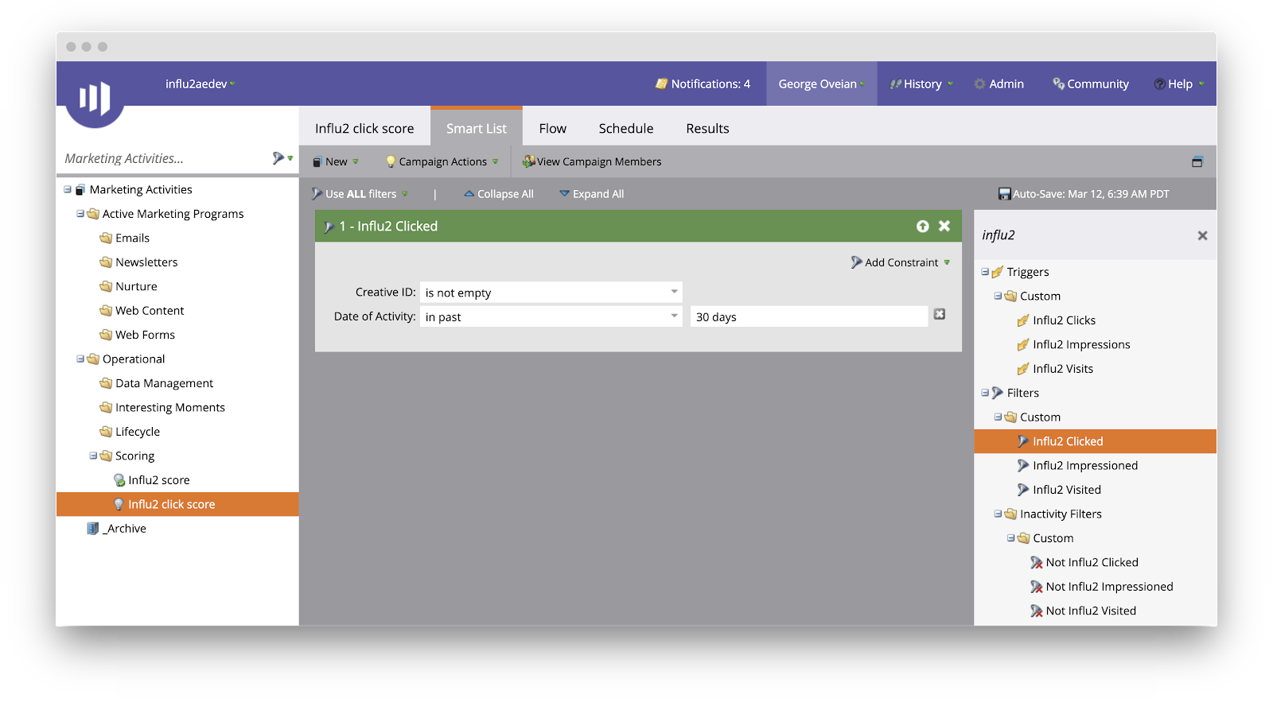Open the Schedule tab
The height and width of the screenshot is (706, 1273).
pyautogui.click(x=625, y=129)
